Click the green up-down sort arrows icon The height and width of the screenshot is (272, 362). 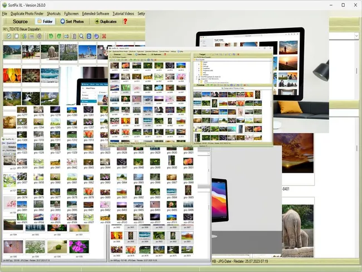[x=24, y=36]
